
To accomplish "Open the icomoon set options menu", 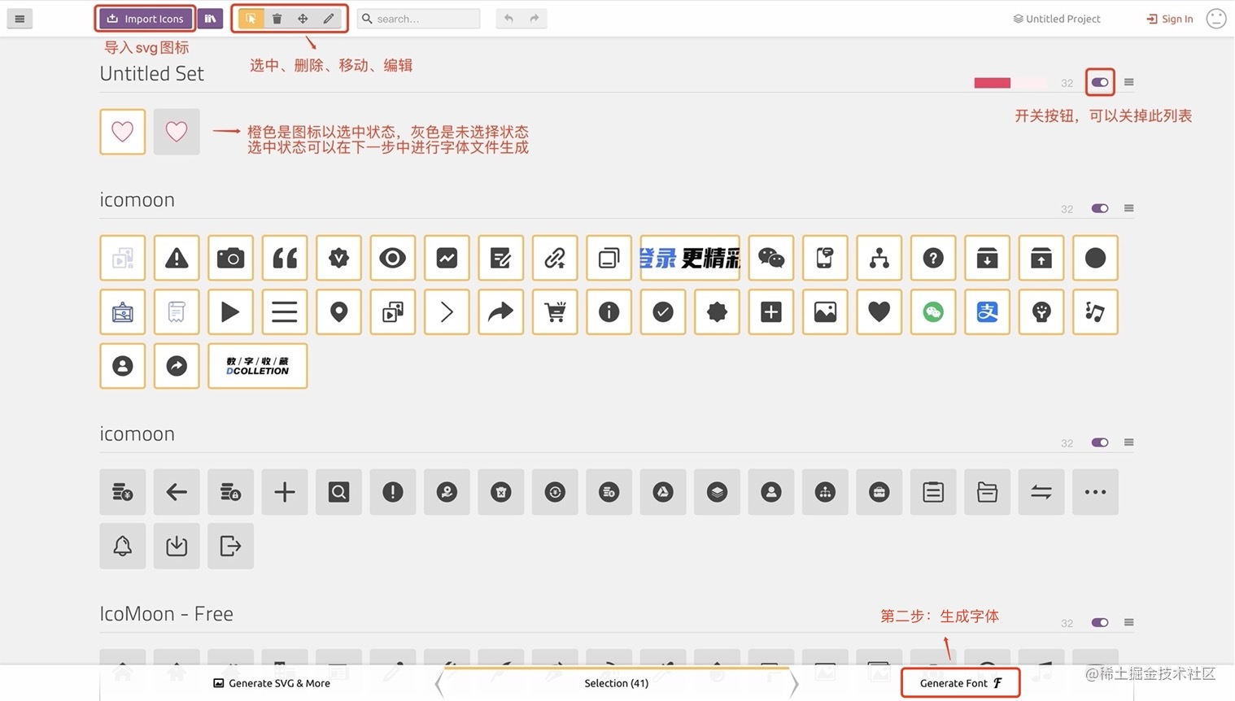I will [1128, 208].
